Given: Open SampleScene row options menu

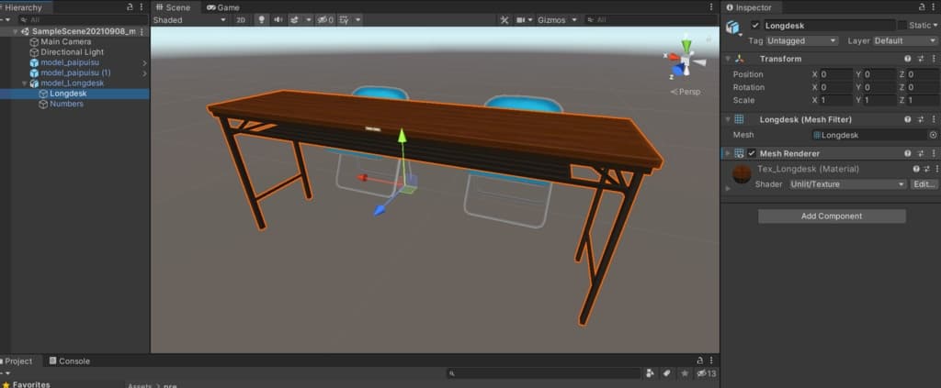Looking at the screenshot, I should pos(142,31).
